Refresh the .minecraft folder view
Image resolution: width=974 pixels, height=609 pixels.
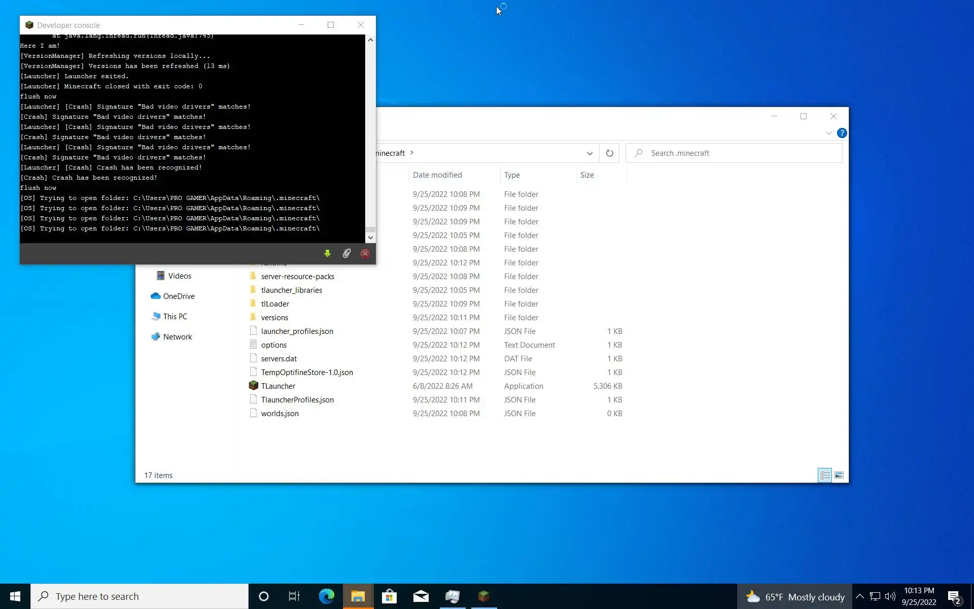pos(609,153)
